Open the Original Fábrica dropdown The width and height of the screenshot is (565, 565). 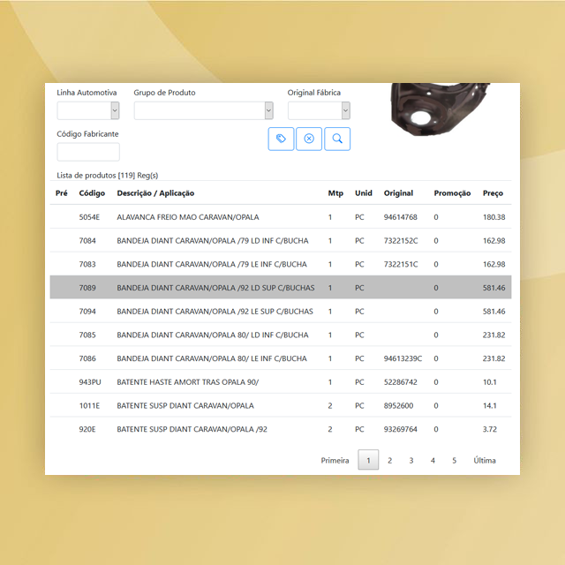pyautogui.click(x=319, y=110)
